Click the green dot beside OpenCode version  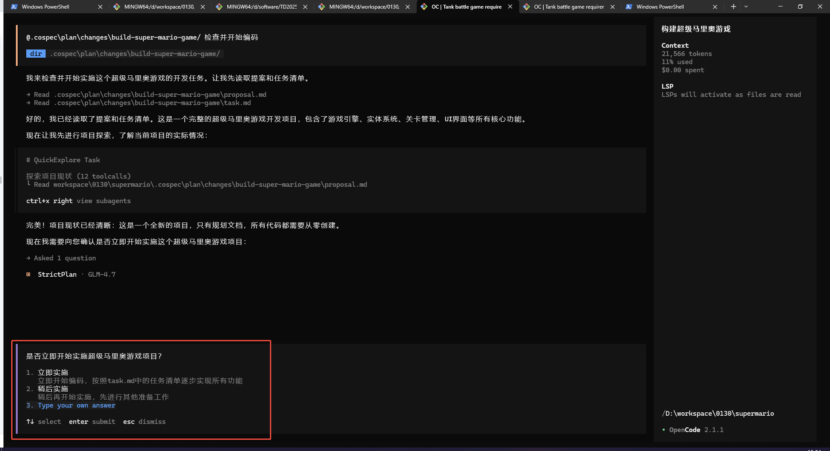point(663,430)
